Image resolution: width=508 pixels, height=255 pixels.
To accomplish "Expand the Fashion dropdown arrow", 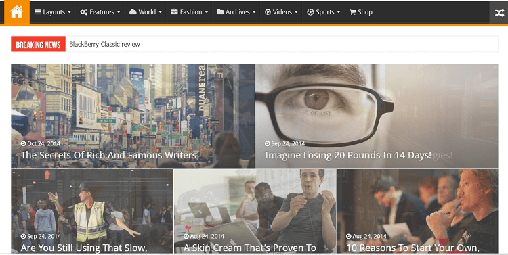I will (x=207, y=12).
